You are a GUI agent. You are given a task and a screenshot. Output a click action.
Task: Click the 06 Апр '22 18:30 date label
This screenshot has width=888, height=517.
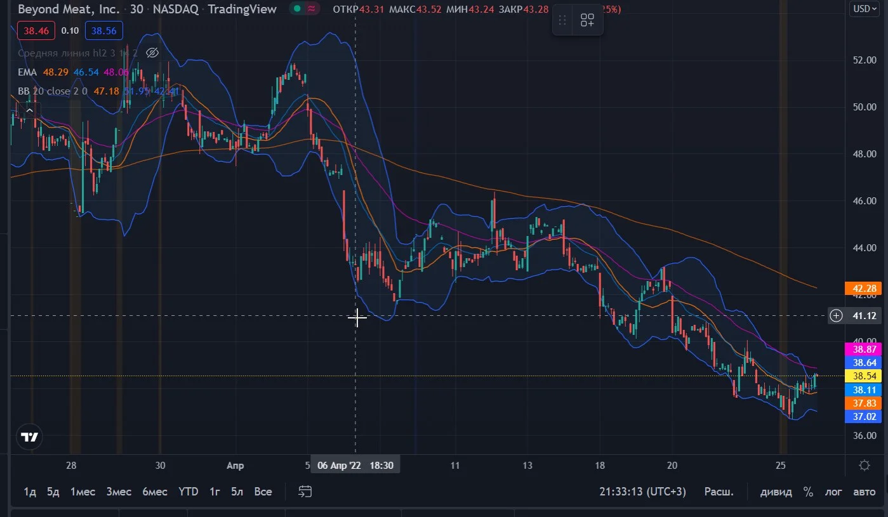(x=355, y=466)
